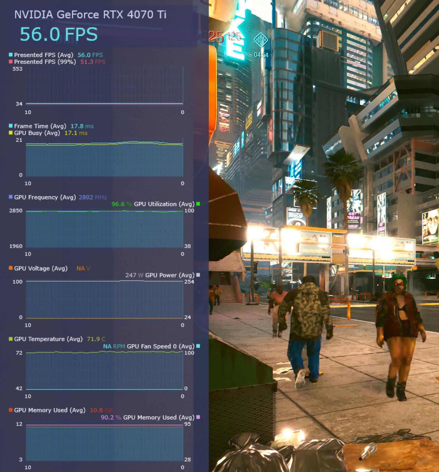Click the red 25 HUD counter

pos(216,37)
